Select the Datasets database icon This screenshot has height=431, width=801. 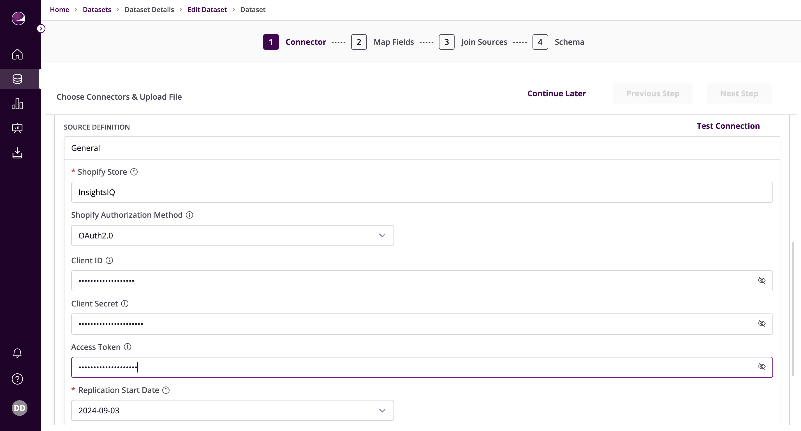point(17,79)
